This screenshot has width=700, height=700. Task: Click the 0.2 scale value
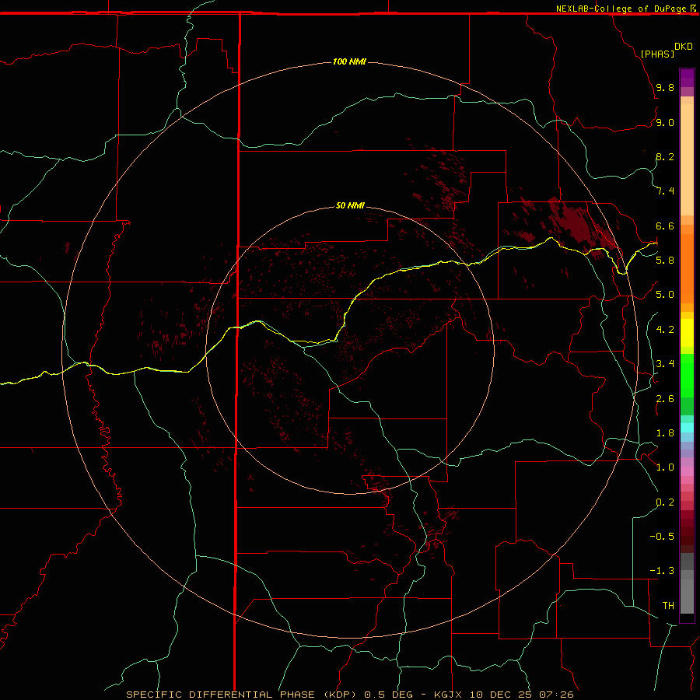pyautogui.click(x=665, y=502)
